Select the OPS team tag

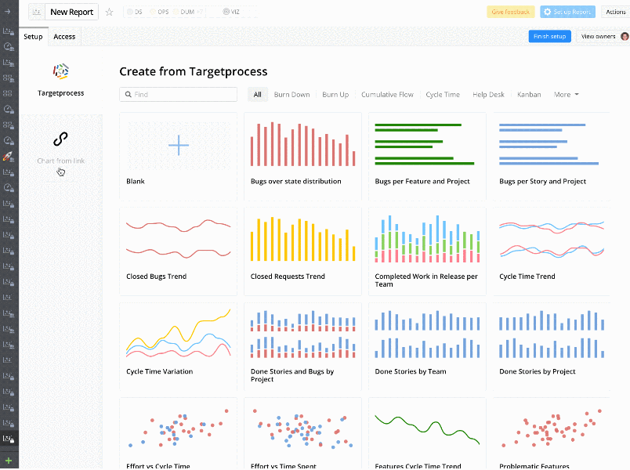coord(160,12)
